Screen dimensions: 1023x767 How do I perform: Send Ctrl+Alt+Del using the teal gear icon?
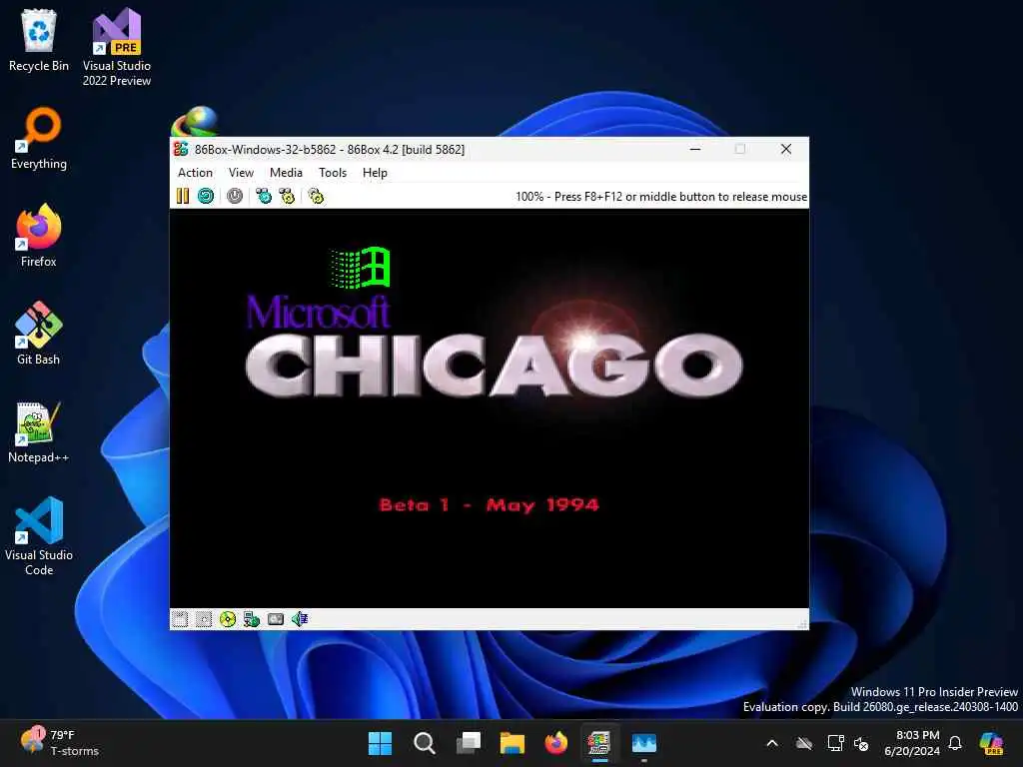point(264,196)
